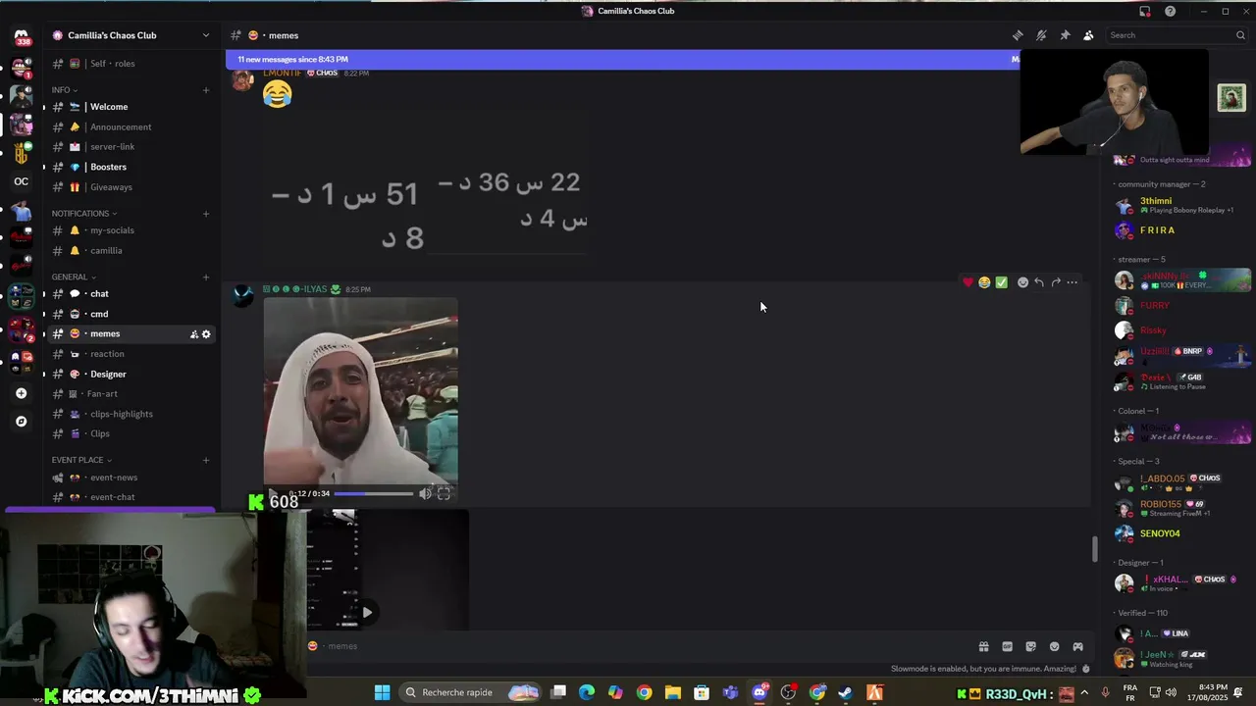
Task: Add a channel to the EVENT PLACE category
Action: tap(206, 460)
